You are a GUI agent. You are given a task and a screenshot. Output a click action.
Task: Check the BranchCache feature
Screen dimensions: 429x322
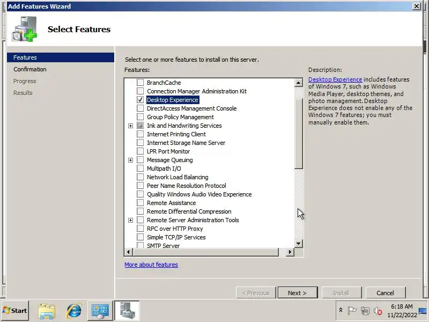[140, 83]
